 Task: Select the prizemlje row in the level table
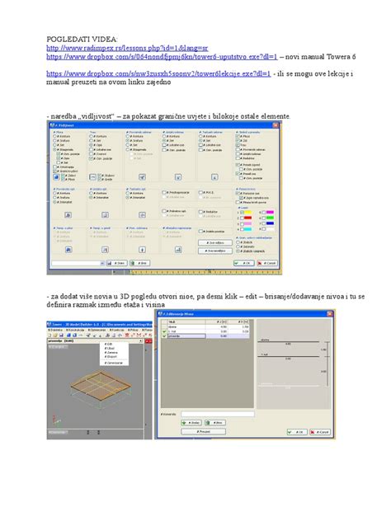coord(205,336)
